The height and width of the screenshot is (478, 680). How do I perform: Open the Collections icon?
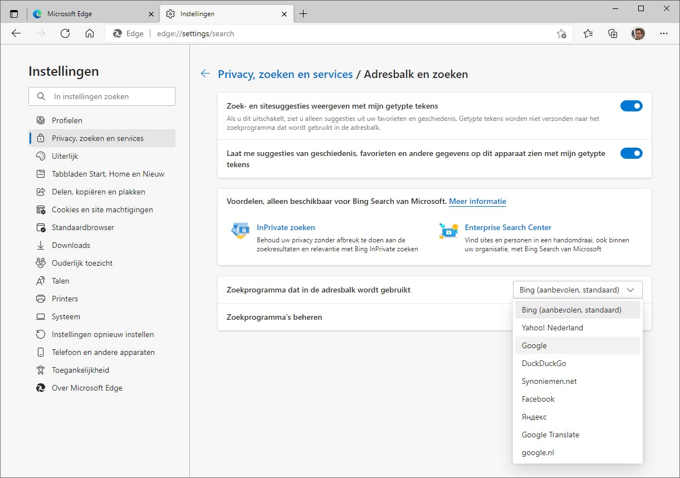[613, 33]
